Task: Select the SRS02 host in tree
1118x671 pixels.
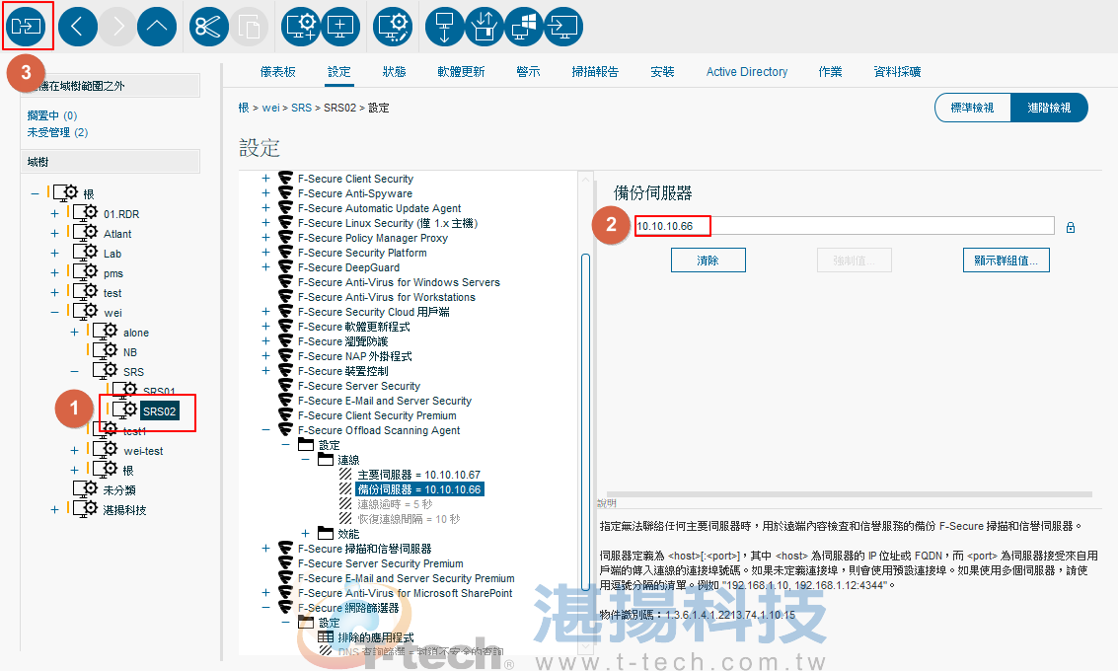Action: click(x=160, y=411)
